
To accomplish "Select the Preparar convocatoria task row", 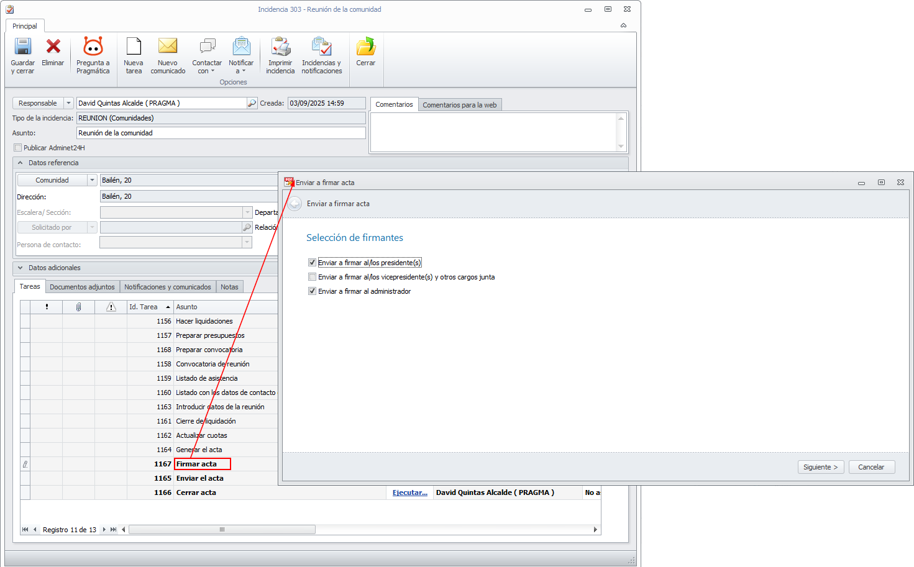I will coord(149,350).
